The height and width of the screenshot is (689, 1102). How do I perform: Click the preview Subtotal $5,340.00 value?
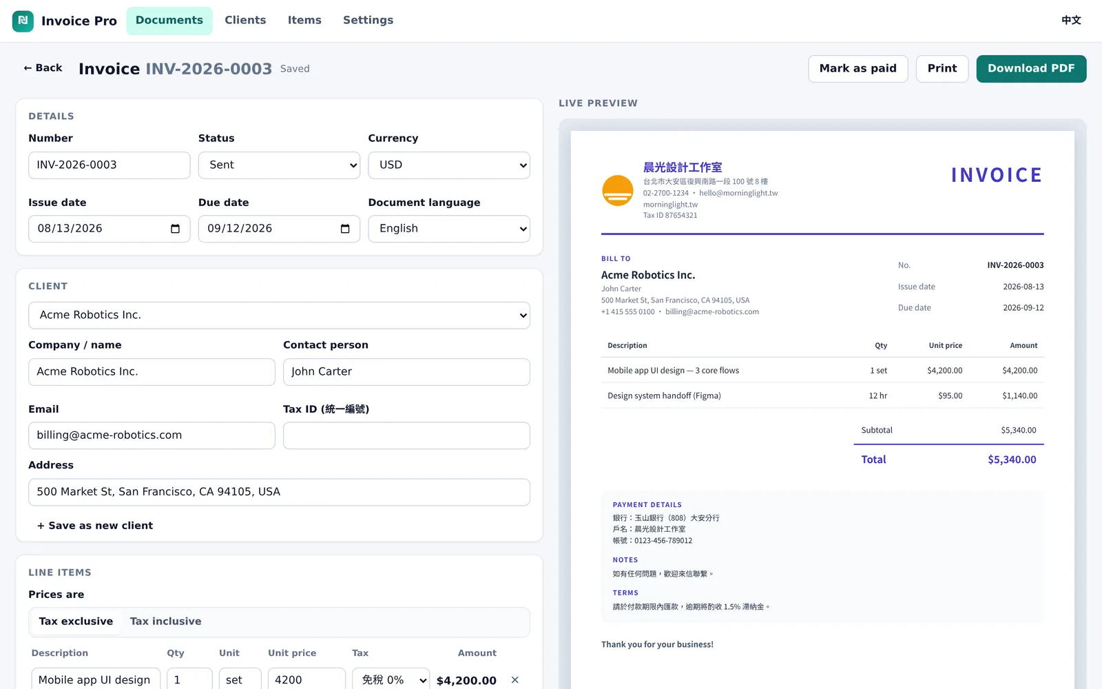click(x=1019, y=431)
